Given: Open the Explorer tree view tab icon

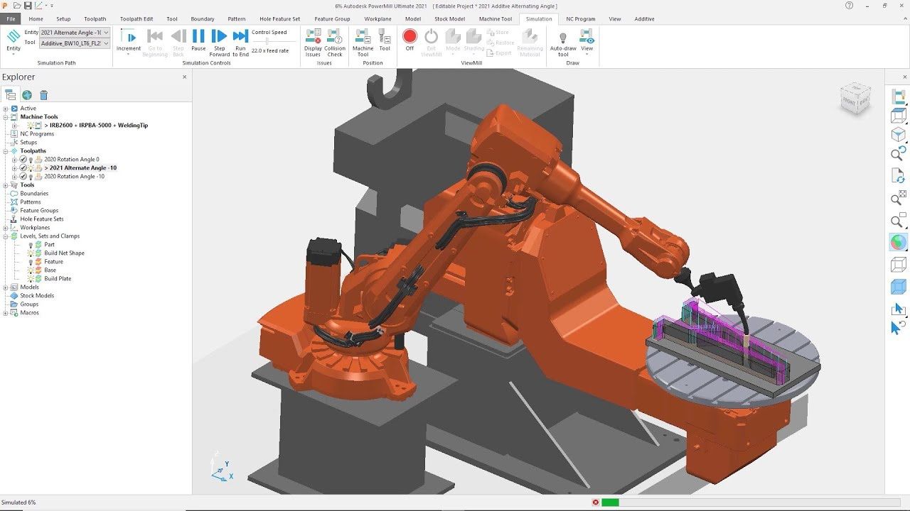Looking at the screenshot, I should point(10,95).
